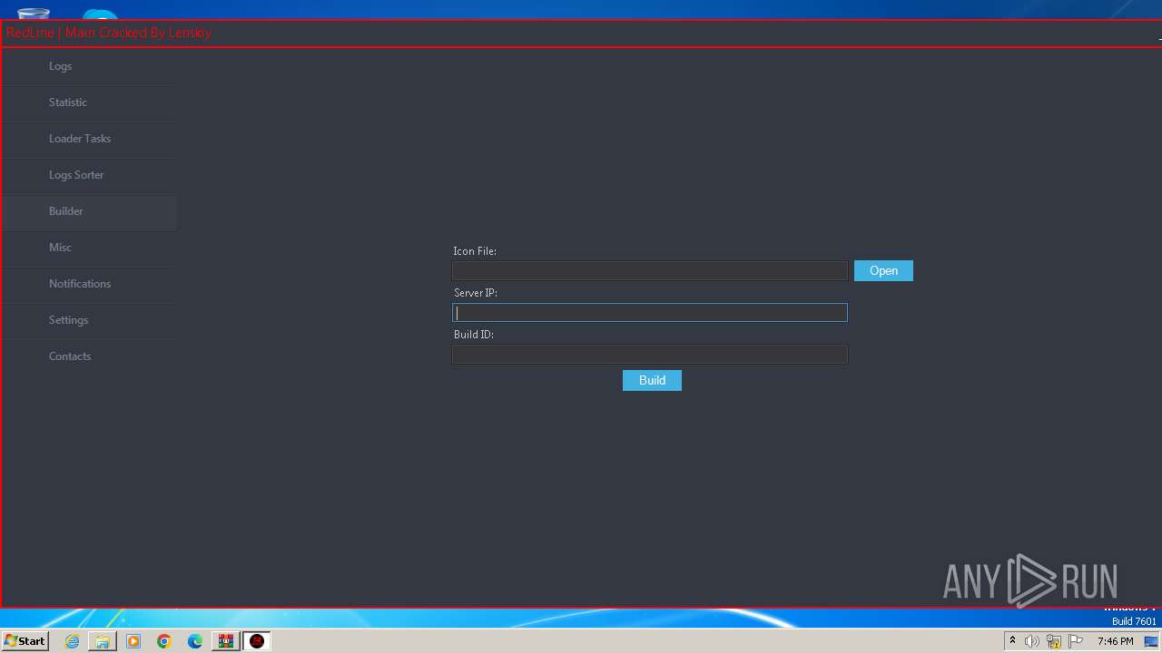
Task: Open the Misc section
Action: 88,248
